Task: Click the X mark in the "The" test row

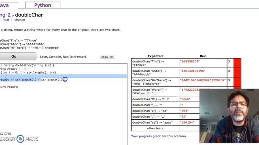Action: [229, 62]
